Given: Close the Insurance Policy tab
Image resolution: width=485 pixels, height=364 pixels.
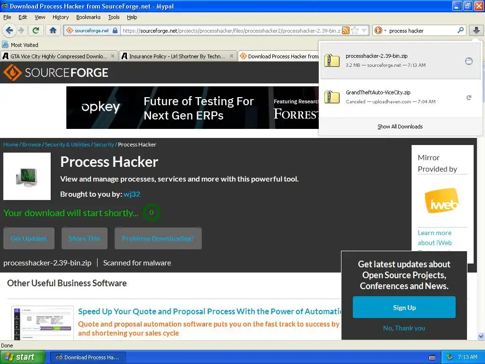Looking at the screenshot, I should pos(231,56).
